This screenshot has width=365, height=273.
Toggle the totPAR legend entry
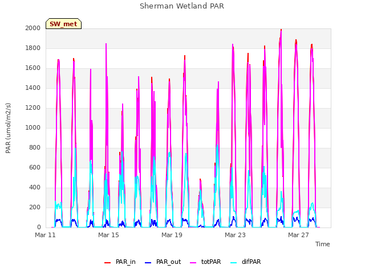tap(205, 262)
